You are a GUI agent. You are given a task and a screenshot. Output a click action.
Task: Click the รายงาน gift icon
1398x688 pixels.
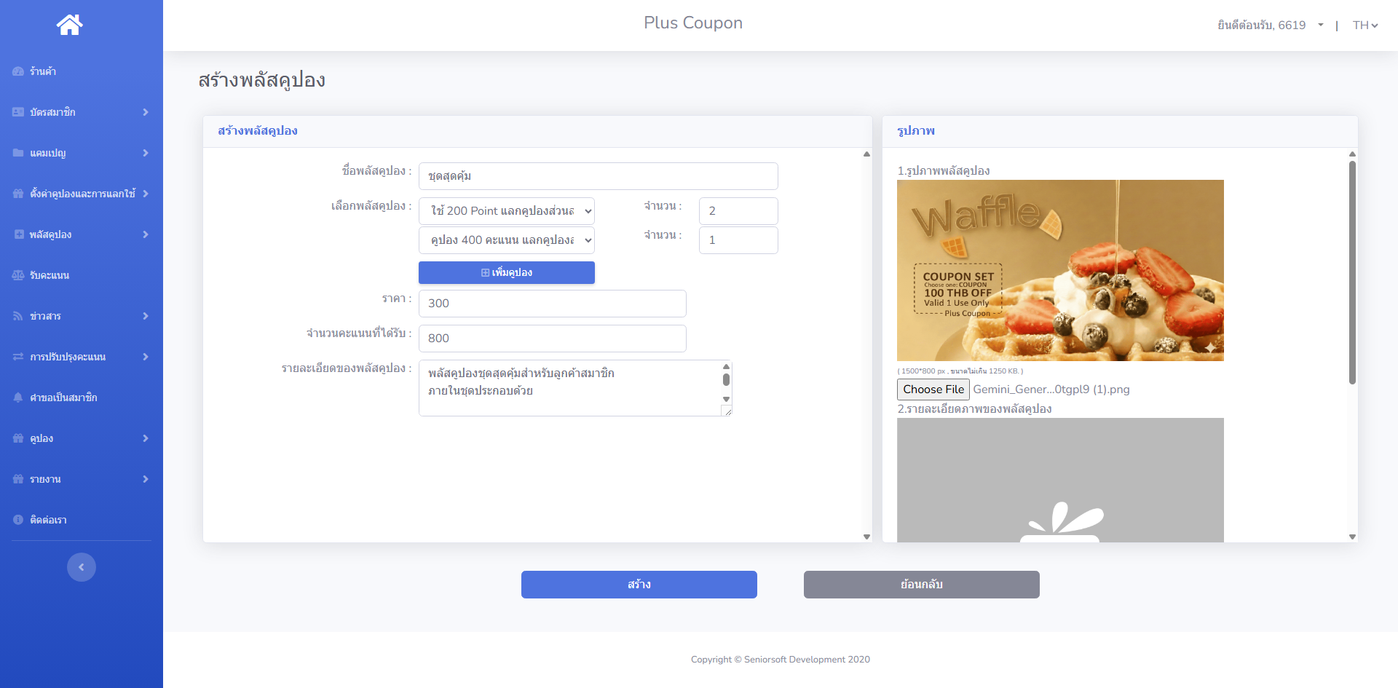pos(18,479)
